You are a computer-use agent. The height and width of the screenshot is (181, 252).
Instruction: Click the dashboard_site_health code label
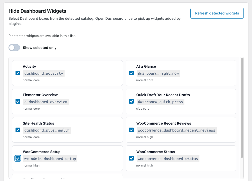click(47, 130)
